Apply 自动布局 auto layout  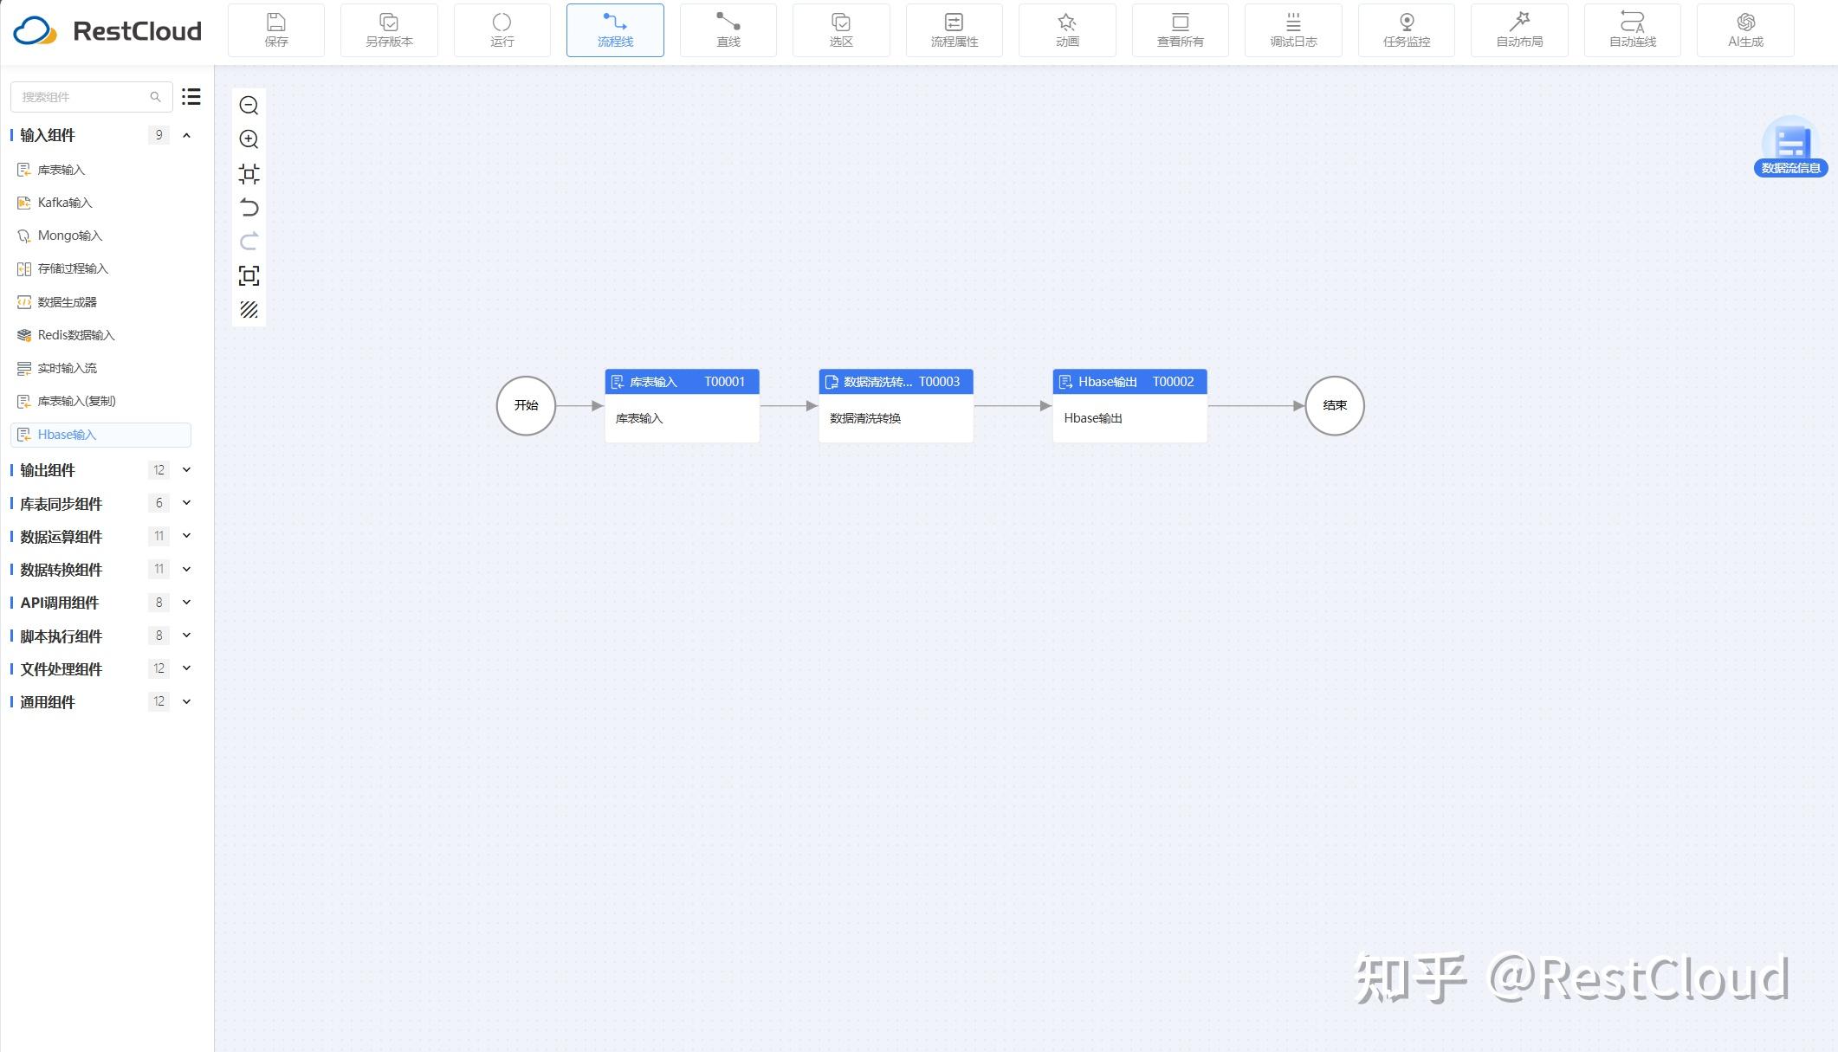(x=1518, y=29)
